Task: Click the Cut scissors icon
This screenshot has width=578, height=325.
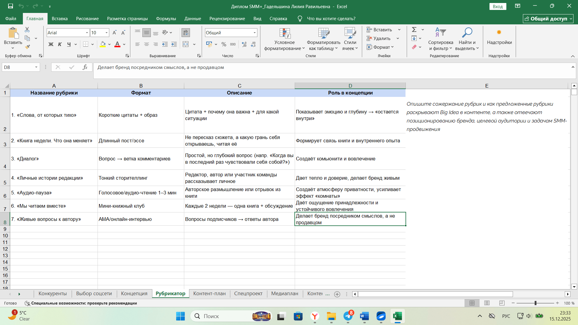Action: click(x=27, y=29)
